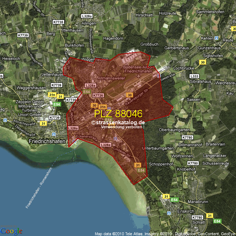Image resolution: width=236 pixels, height=236 pixels.
Task: Click the strassenkatalog.de watermark text
Action: [x=118, y=122]
